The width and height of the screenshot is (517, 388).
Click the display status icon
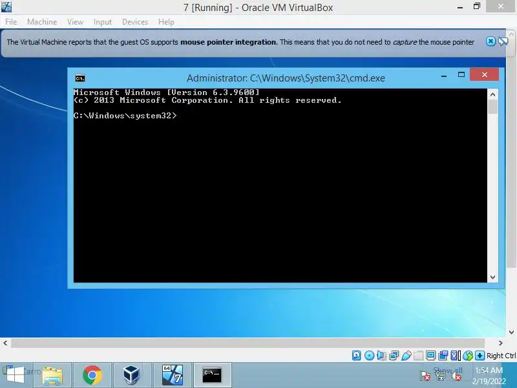(x=430, y=355)
